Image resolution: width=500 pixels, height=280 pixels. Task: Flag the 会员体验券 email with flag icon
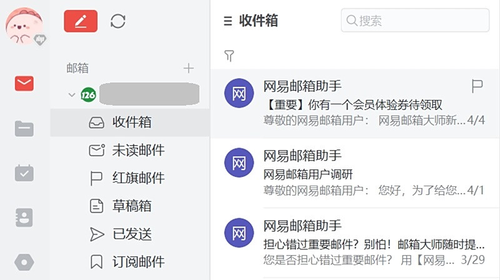pyautogui.click(x=477, y=86)
